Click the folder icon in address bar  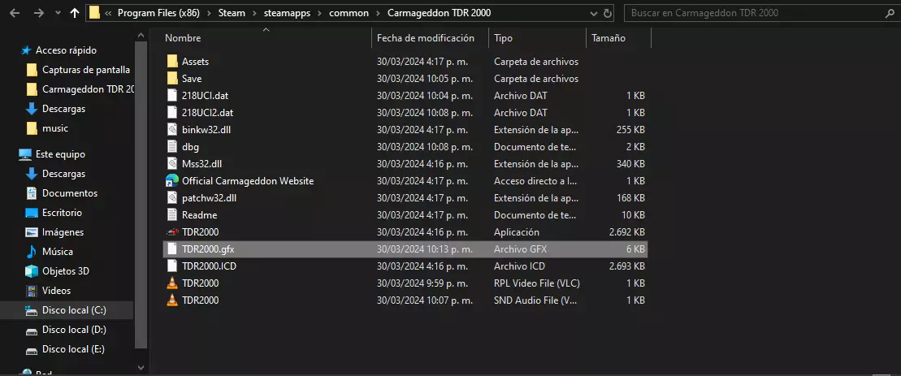click(95, 13)
